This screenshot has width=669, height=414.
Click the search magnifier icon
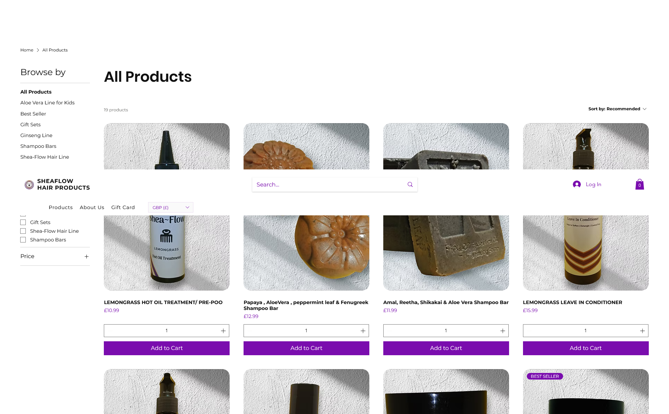click(x=410, y=184)
